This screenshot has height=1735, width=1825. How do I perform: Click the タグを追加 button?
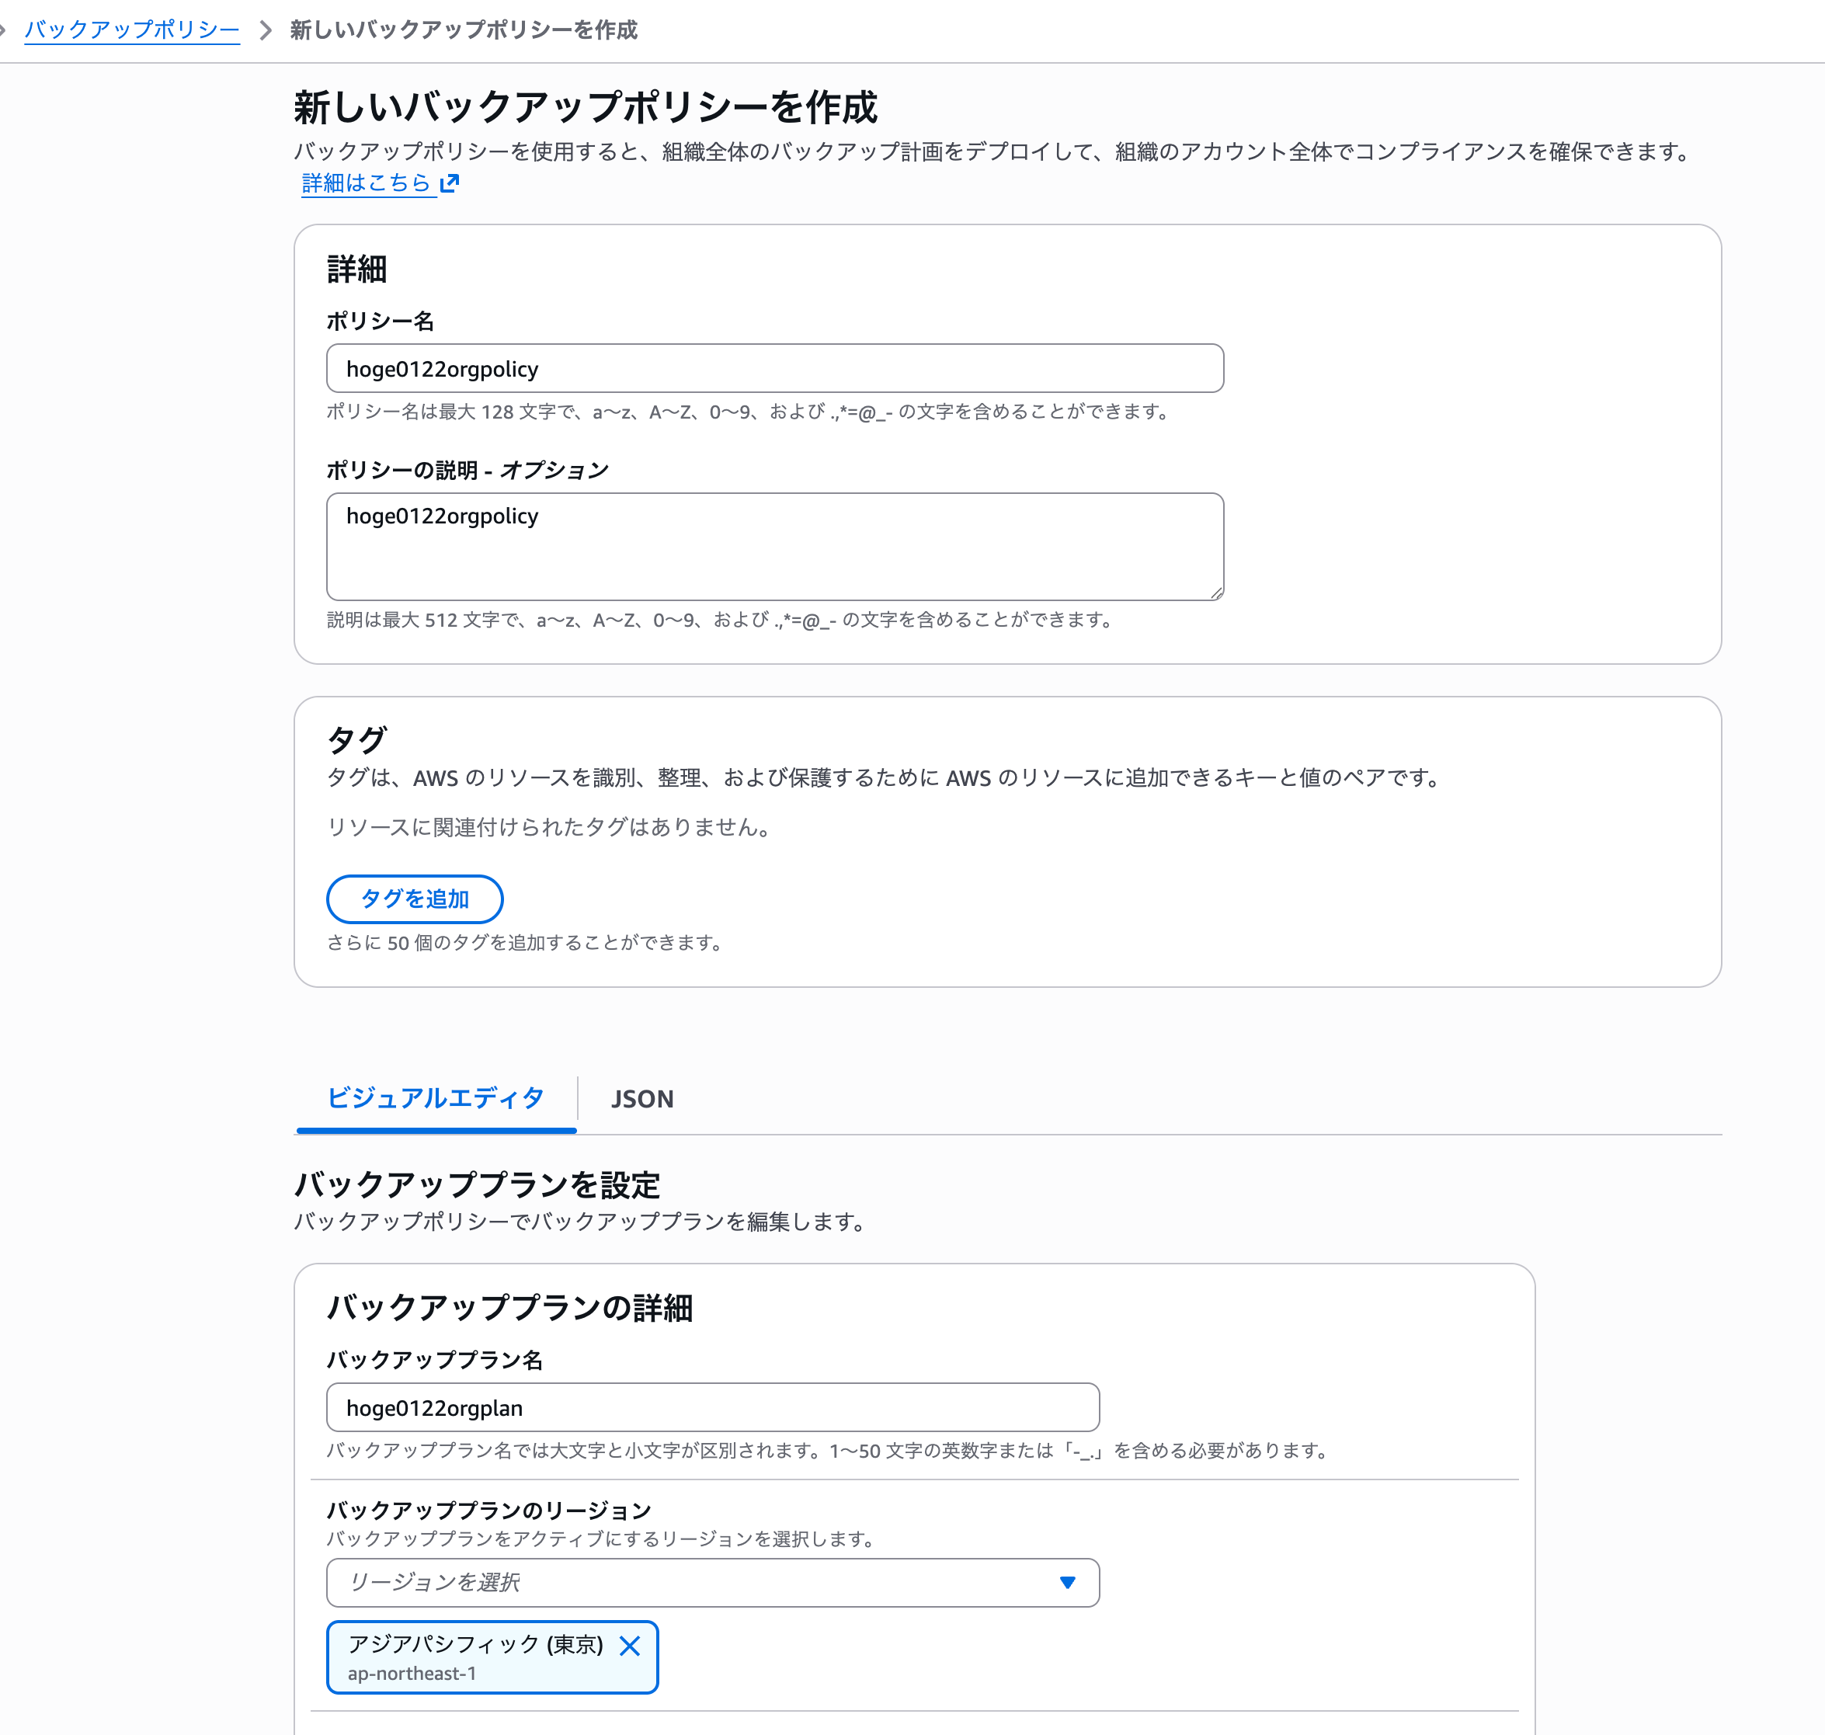[x=415, y=898]
